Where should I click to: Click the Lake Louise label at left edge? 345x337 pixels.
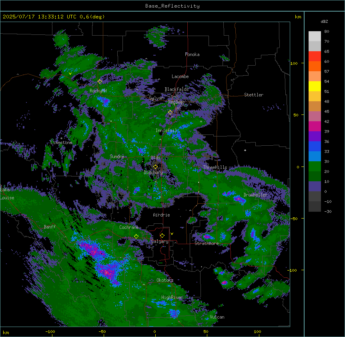tap(7, 194)
